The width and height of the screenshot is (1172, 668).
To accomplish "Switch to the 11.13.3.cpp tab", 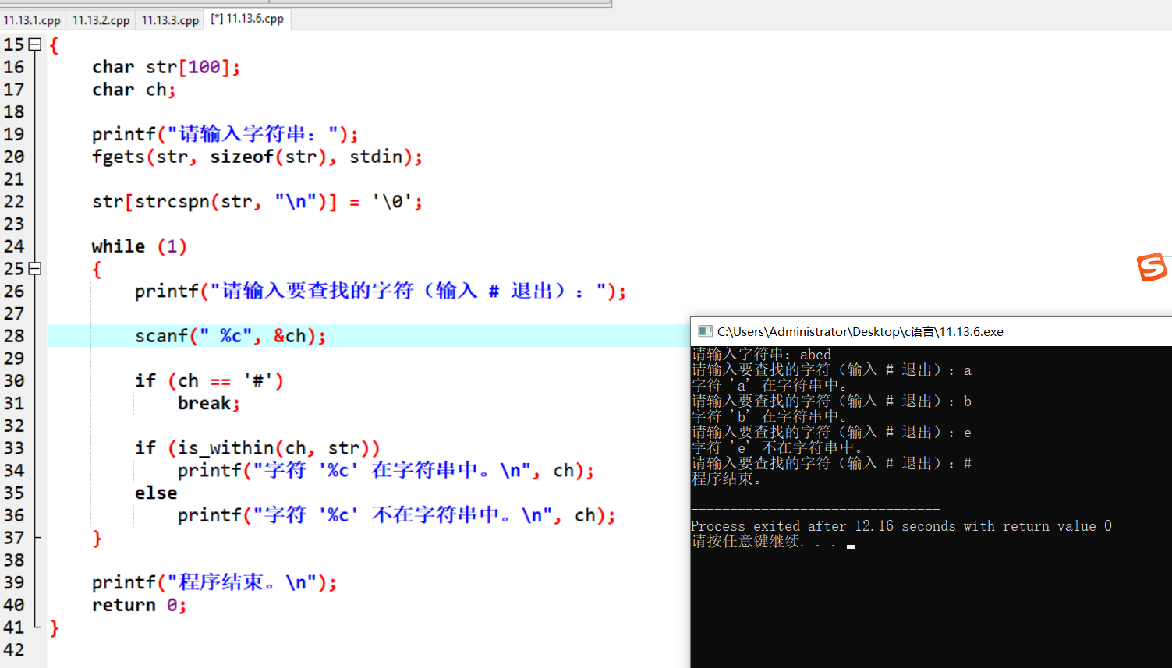I will click(x=170, y=20).
